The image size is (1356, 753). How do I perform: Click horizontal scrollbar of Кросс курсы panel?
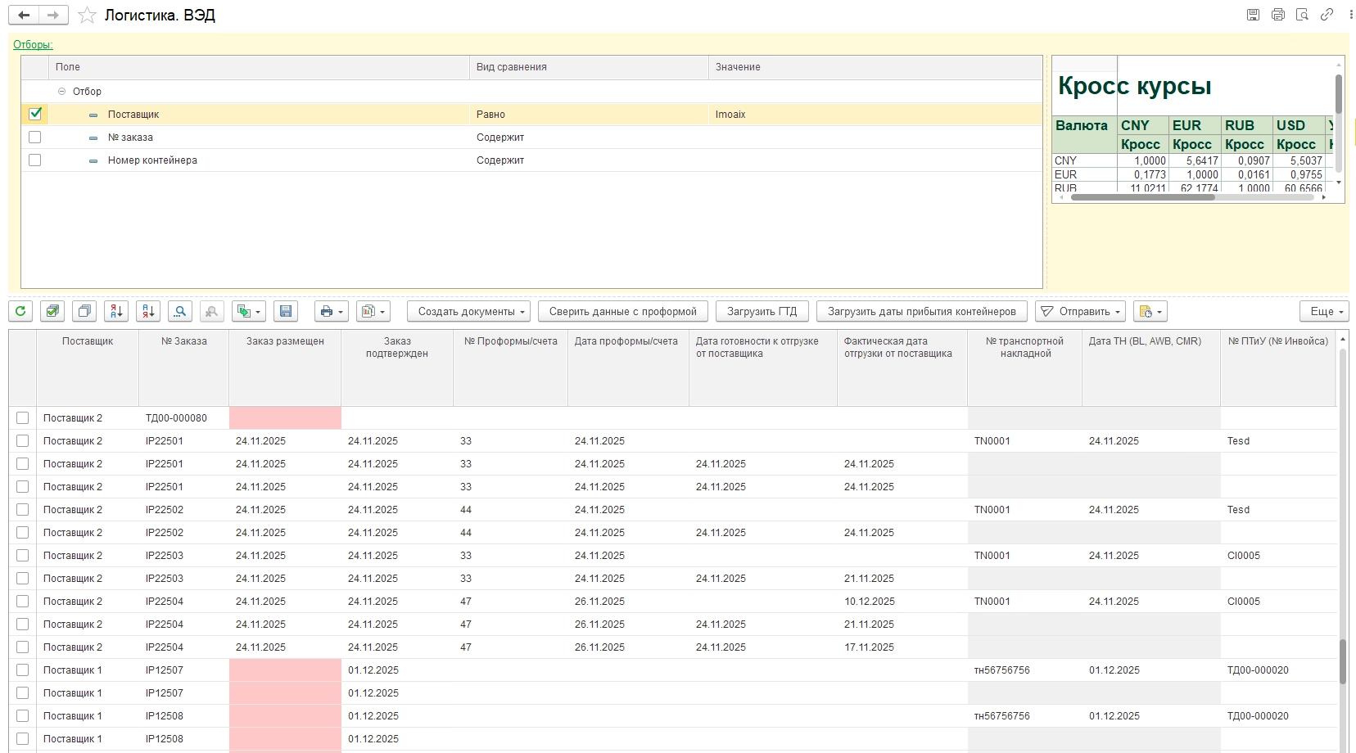(x=1142, y=197)
